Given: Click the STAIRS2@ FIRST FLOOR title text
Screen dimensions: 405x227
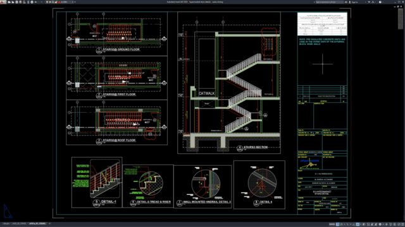Looking at the screenshot, I should pos(120,94).
